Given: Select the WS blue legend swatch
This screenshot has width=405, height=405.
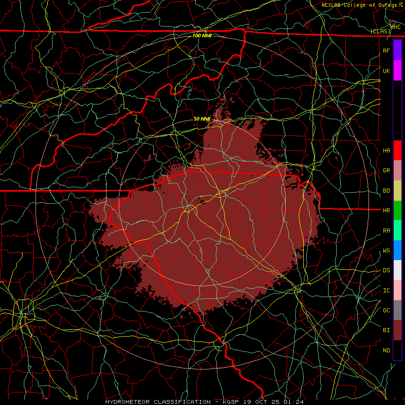Looking at the screenshot, I should pyautogui.click(x=397, y=250).
